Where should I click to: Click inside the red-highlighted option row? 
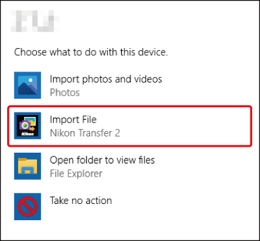pyautogui.click(x=130, y=126)
